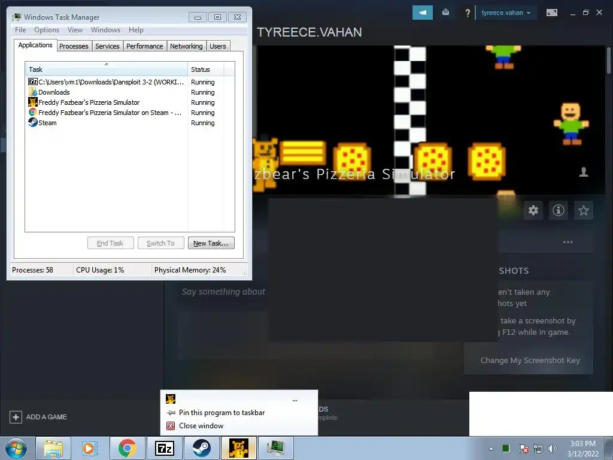Click the Action Center flag tray icon
Screen dimensions: 613x460
tap(523, 449)
